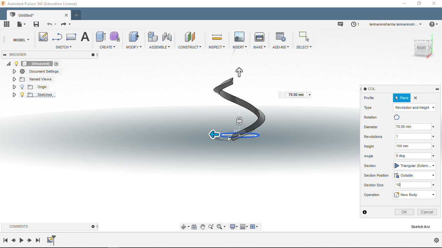Click the Diameter input field in Coil
Viewport: 442px width, 248px height.
[x=413, y=127]
